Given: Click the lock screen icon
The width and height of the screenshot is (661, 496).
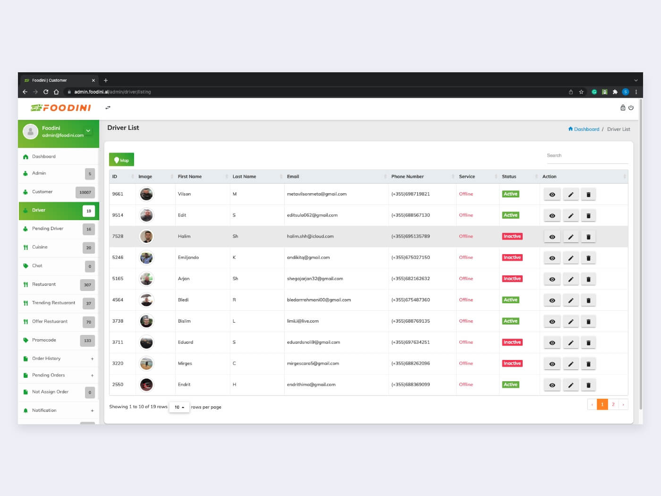Looking at the screenshot, I should (x=623, y=108).
